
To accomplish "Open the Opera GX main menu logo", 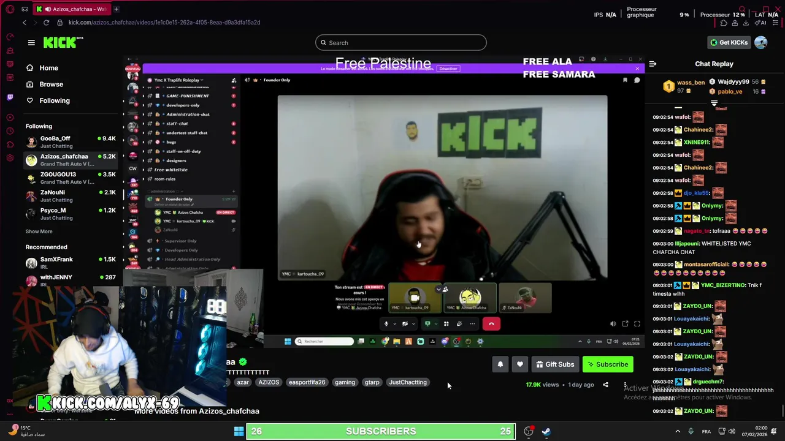I will click(x=10, y=9).
